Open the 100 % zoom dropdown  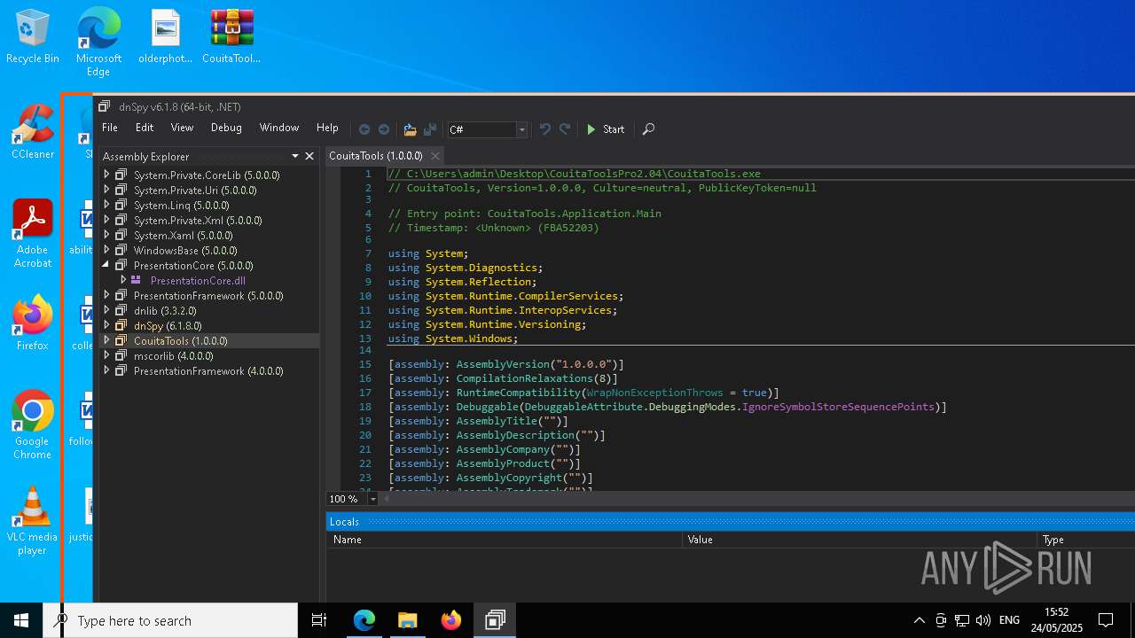[372, 499]
